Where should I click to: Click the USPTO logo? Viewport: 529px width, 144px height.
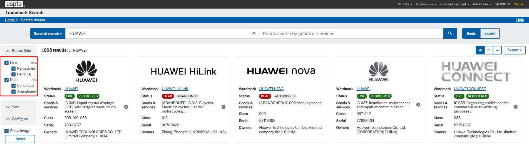pos(15,4)
